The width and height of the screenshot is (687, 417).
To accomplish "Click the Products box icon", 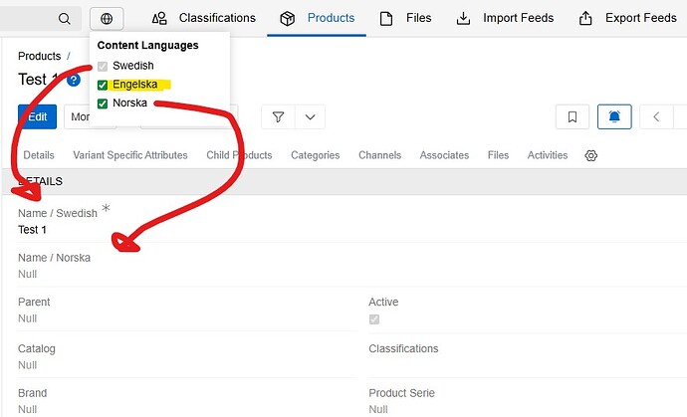I will coord(288,18).
